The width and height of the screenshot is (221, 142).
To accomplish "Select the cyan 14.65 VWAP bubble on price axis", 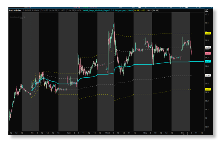I will click(x=208, y=61).
